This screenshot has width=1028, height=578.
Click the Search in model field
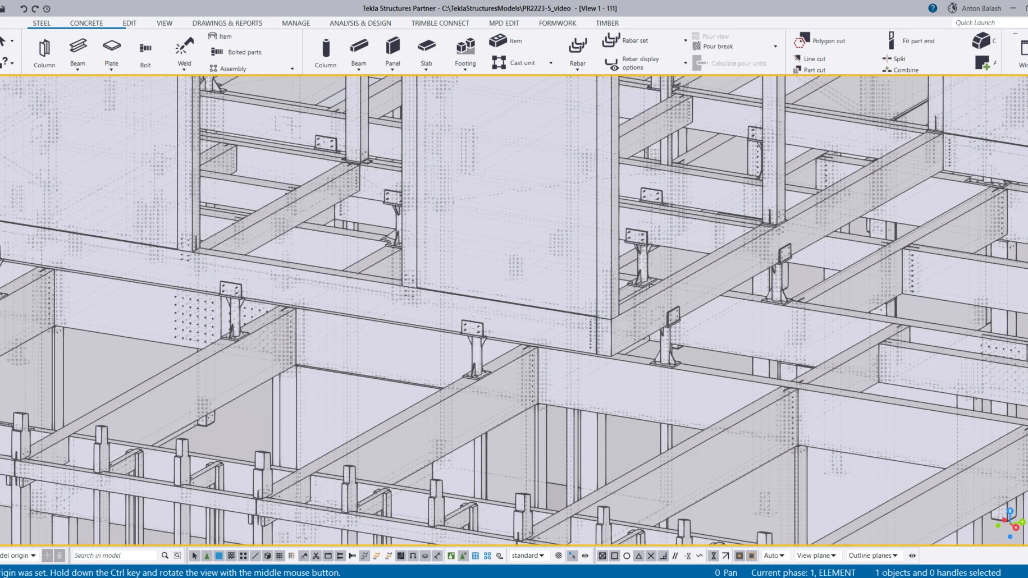click(114, 556)
